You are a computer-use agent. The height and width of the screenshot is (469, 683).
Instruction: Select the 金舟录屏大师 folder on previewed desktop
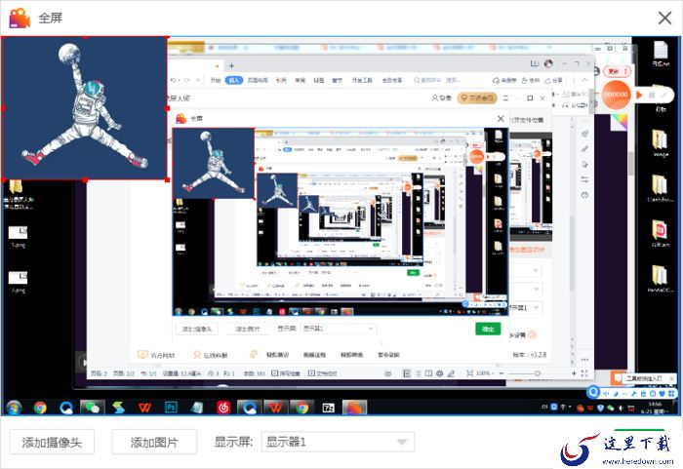pos(18,195)
